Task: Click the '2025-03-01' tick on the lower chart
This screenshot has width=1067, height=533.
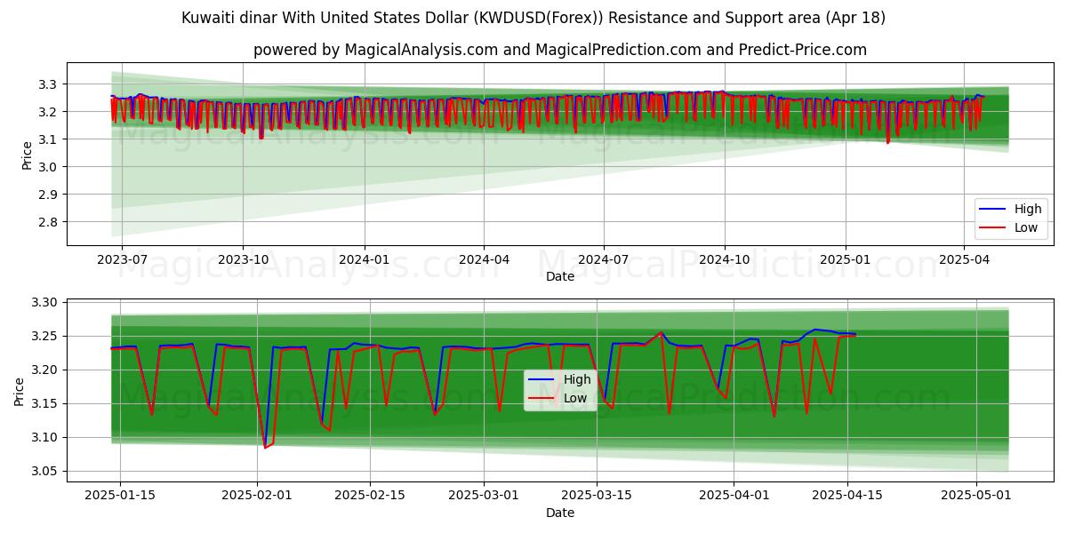Action: [484, 496]
